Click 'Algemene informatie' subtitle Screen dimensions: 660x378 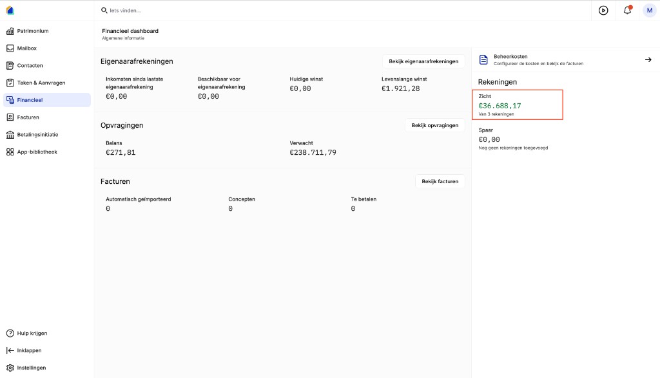point(123,38)
